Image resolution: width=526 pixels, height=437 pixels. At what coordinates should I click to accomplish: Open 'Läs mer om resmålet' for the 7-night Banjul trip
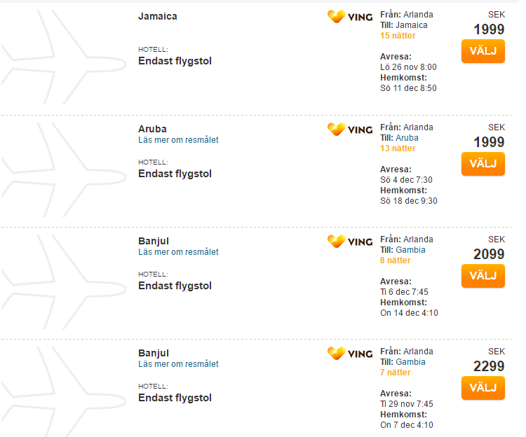coord(178,364)
